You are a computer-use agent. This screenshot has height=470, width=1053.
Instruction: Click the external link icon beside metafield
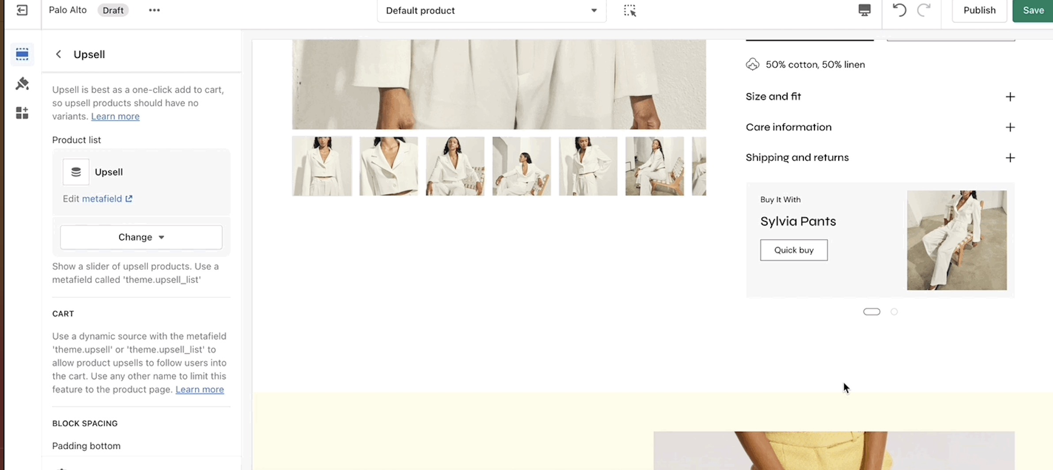(129, 199)
